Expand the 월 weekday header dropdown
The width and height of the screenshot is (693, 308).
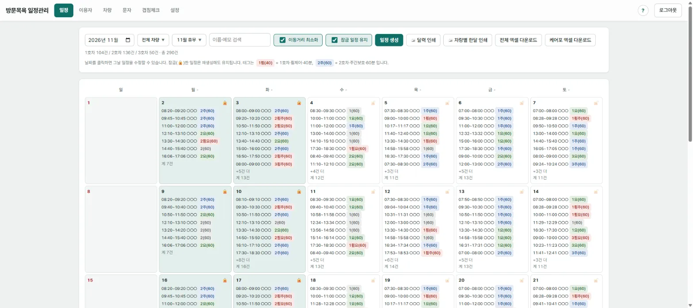(x=194, y=90)
